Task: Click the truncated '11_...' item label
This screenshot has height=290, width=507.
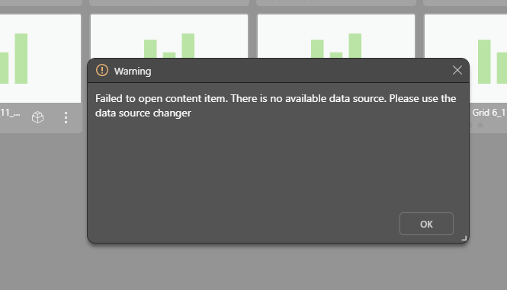Action: [10, 113]
